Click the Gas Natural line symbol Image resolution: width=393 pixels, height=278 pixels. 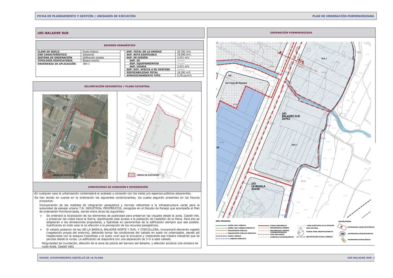coord(301,228)
